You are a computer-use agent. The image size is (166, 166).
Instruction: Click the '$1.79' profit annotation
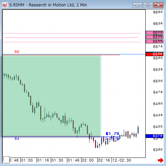pos(112,134)
